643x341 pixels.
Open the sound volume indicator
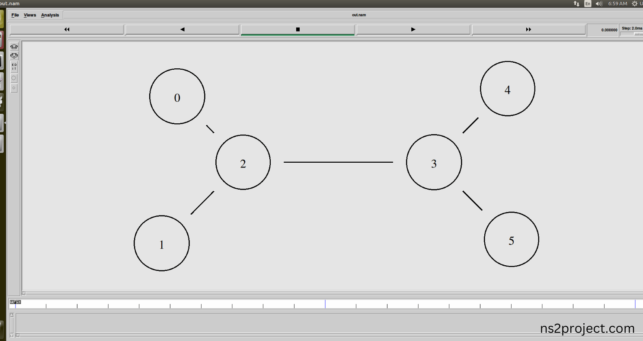(x=599, y=3)
